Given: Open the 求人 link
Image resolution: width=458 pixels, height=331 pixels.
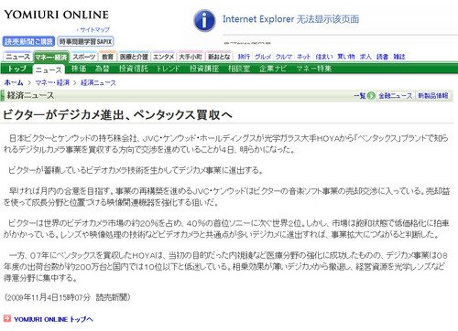Looking at the screenshot, I should [365, 57].
